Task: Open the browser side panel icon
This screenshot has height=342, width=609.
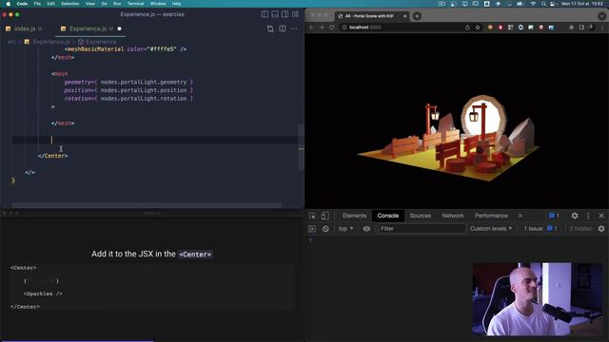Action: (581, 28)
